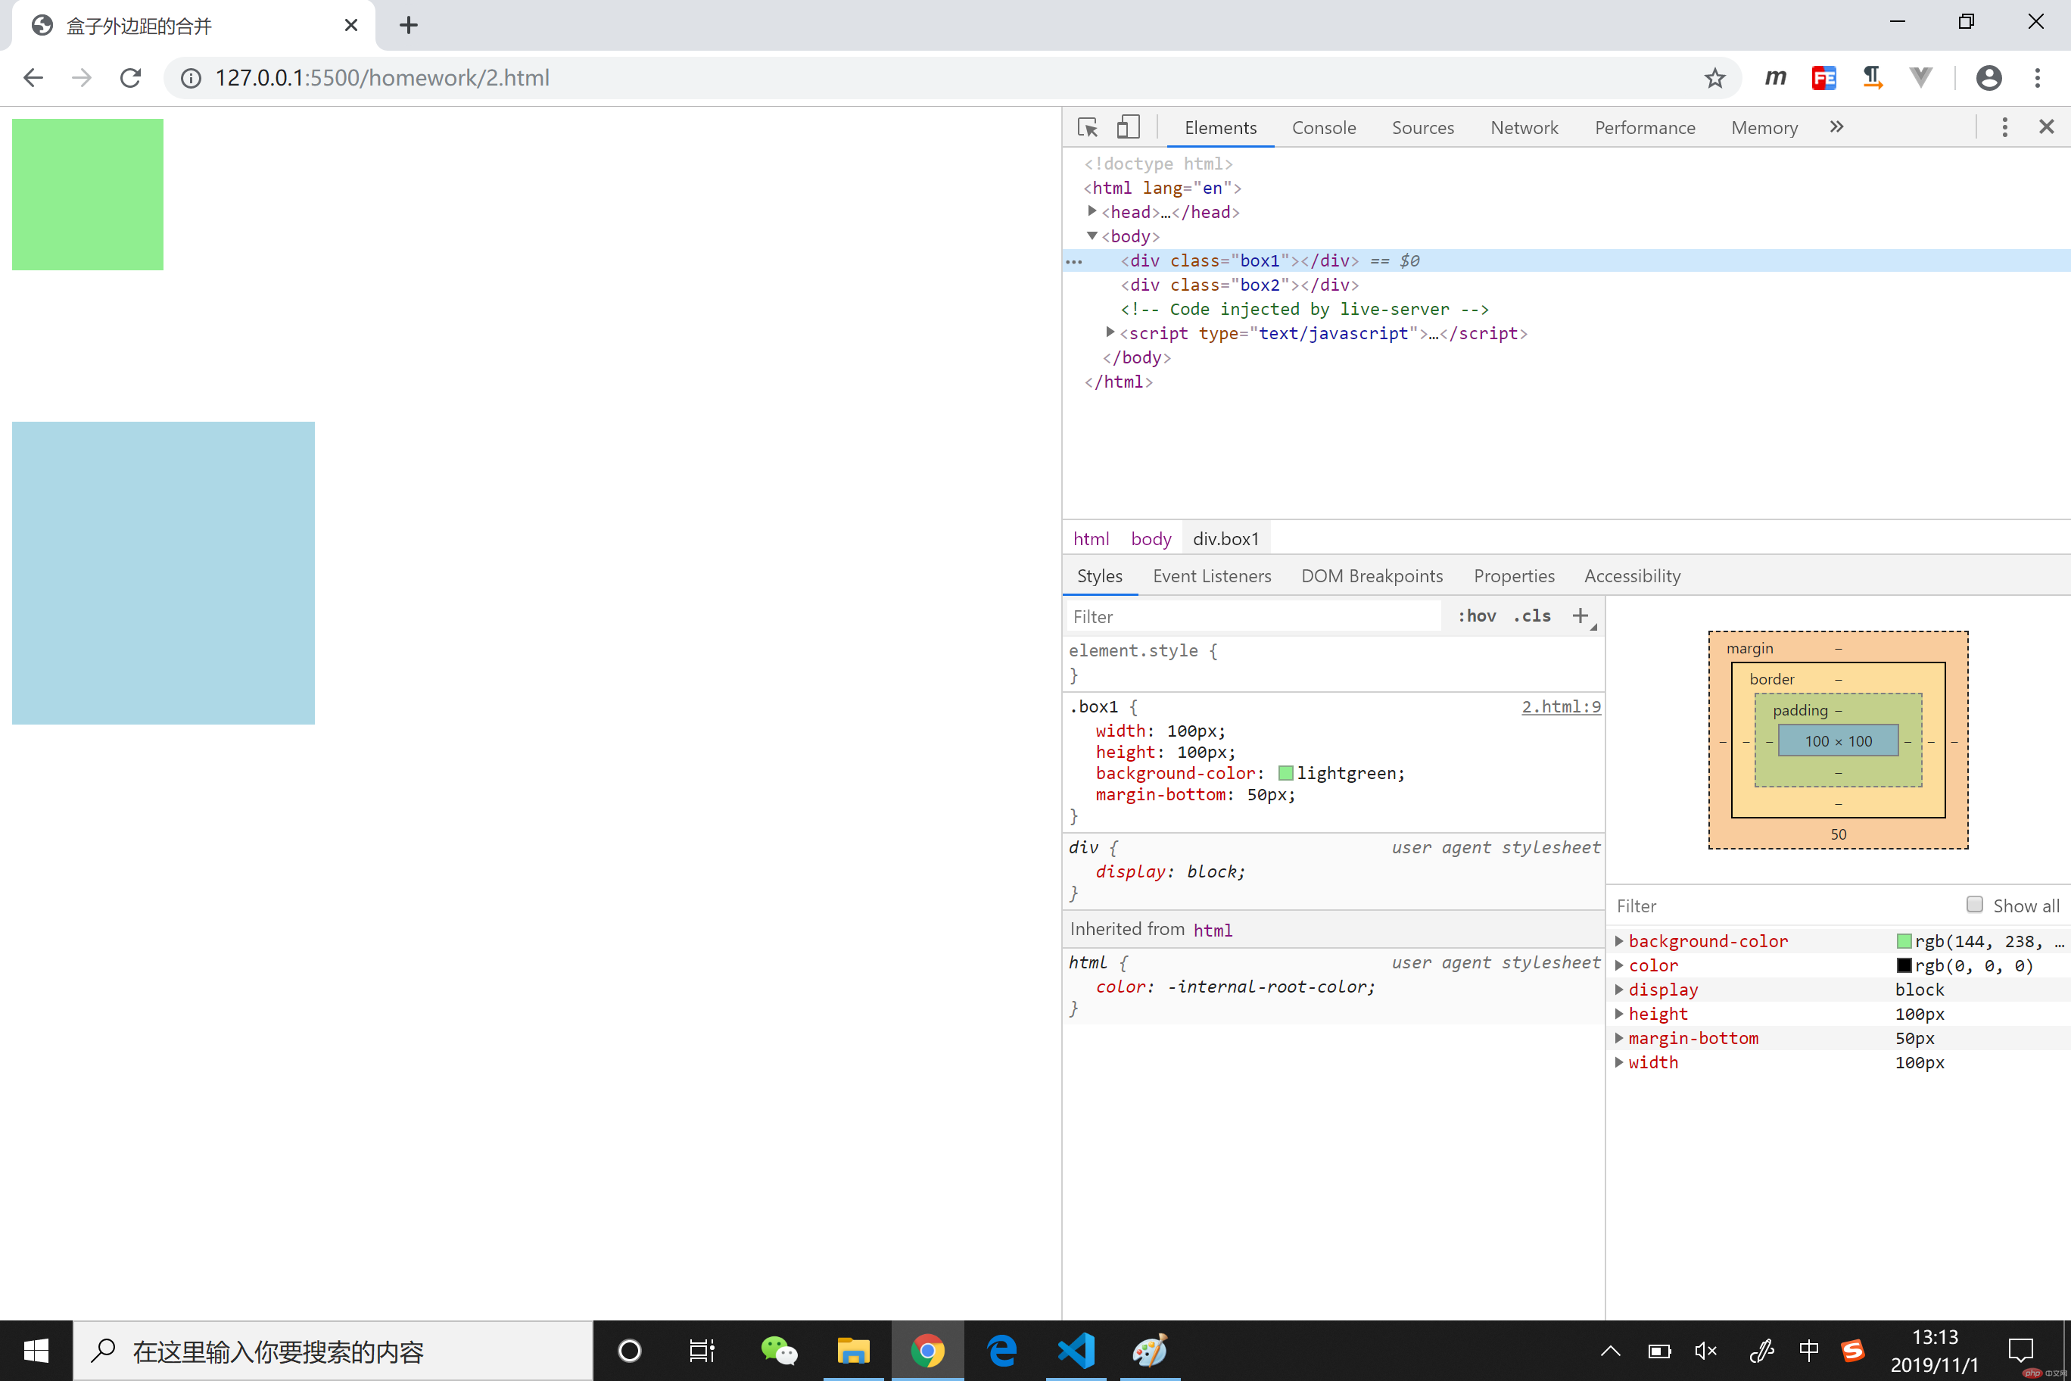Open the Properties pane tab

1514,576
